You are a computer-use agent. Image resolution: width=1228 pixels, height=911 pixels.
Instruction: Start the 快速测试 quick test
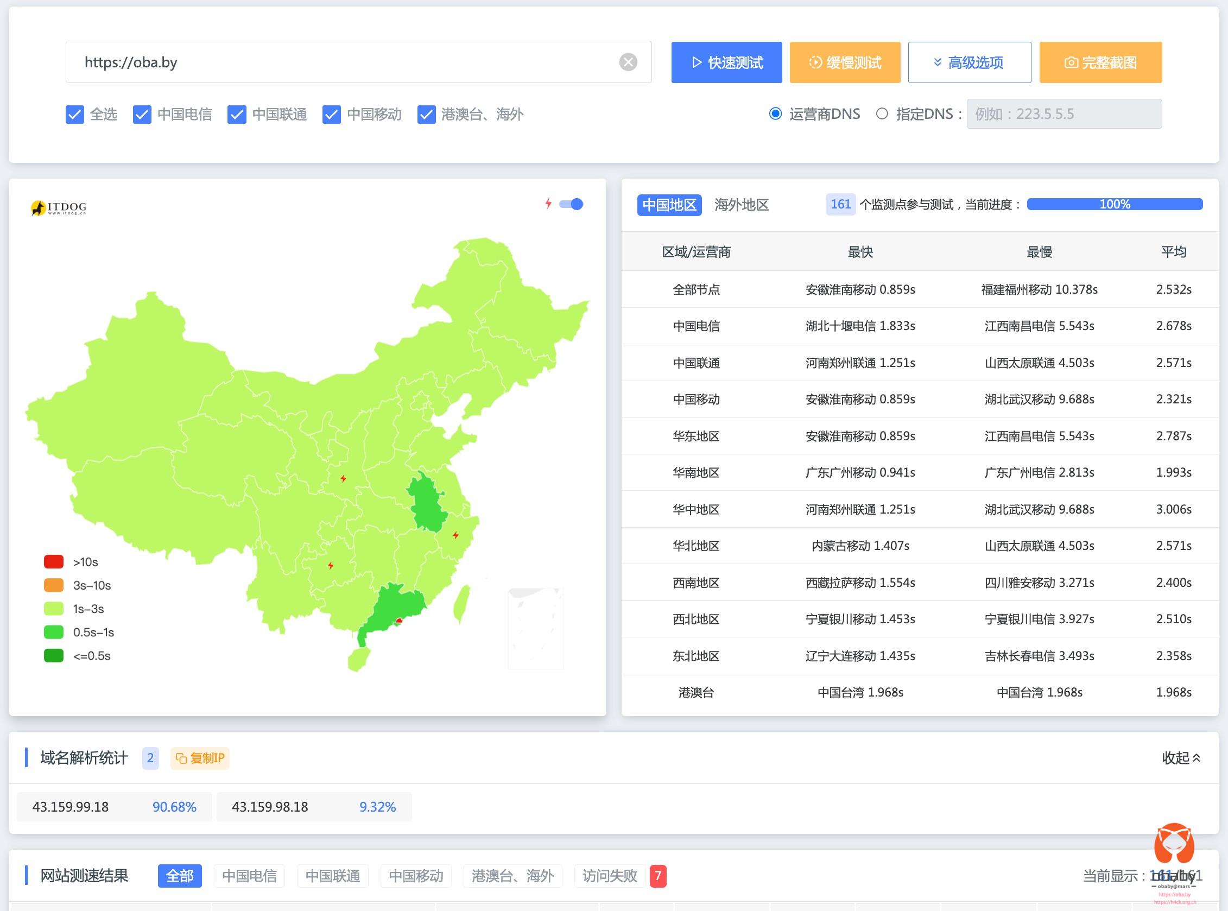(x=726, y=62)
